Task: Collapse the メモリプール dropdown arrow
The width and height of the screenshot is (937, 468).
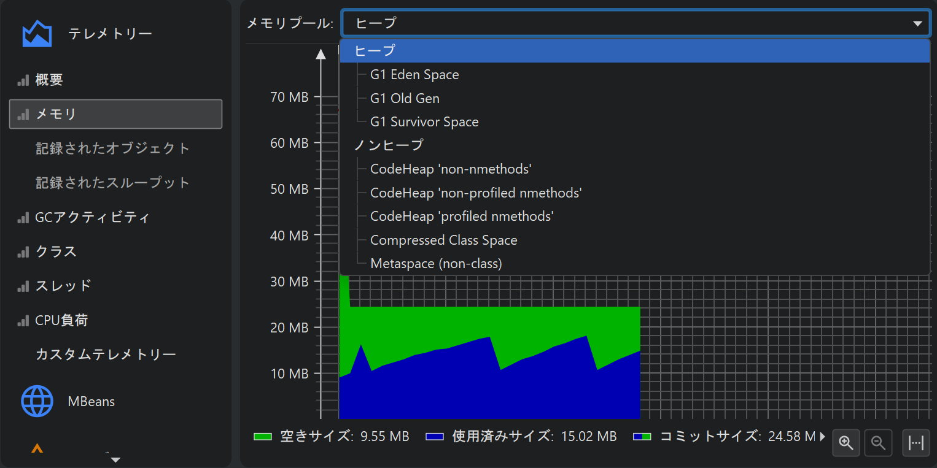Action: pos(917,24)
